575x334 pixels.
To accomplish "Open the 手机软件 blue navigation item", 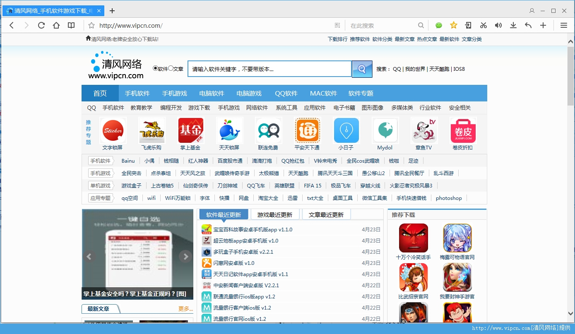I will coord(137,93).
